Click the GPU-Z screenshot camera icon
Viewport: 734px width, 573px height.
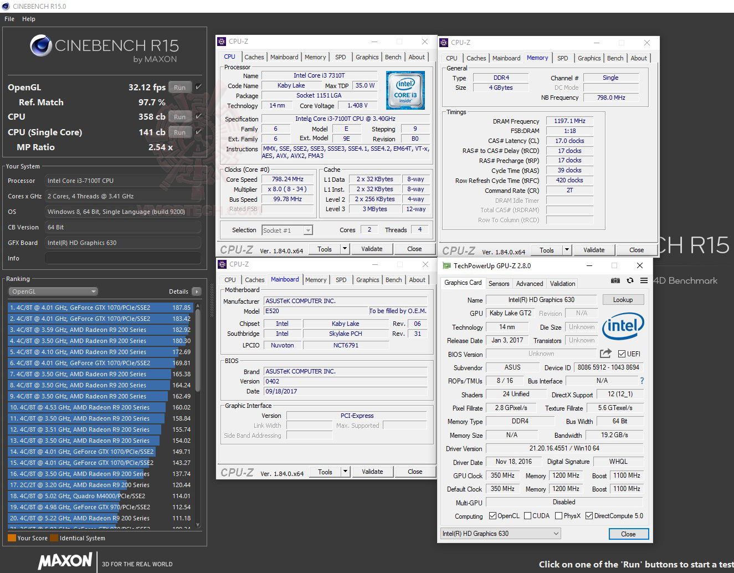pyautogui.click(x=615, y=280)
